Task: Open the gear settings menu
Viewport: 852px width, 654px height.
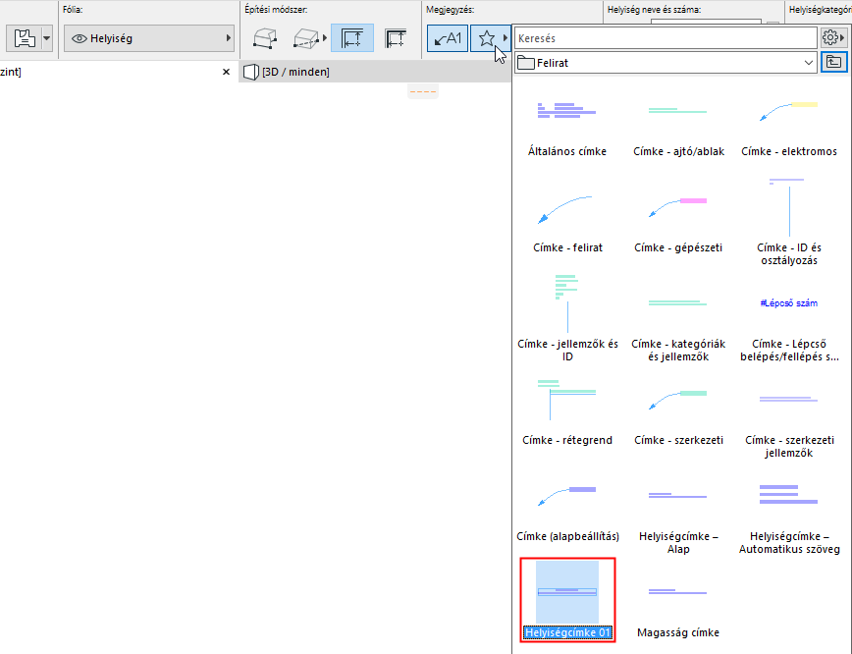Action: [833, 38]
